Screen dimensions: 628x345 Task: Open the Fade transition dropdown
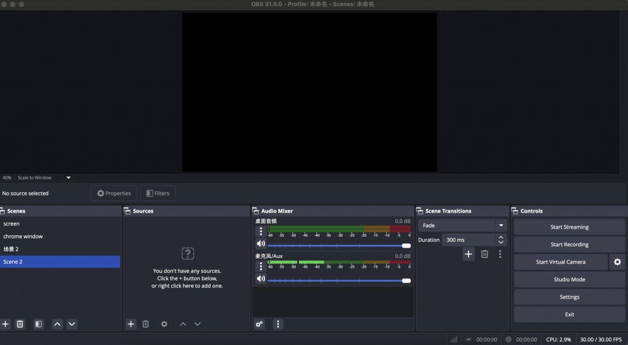point(462,226)
